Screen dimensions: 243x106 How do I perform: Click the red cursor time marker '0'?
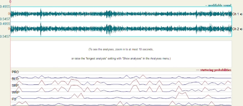[x=10, y=2]
